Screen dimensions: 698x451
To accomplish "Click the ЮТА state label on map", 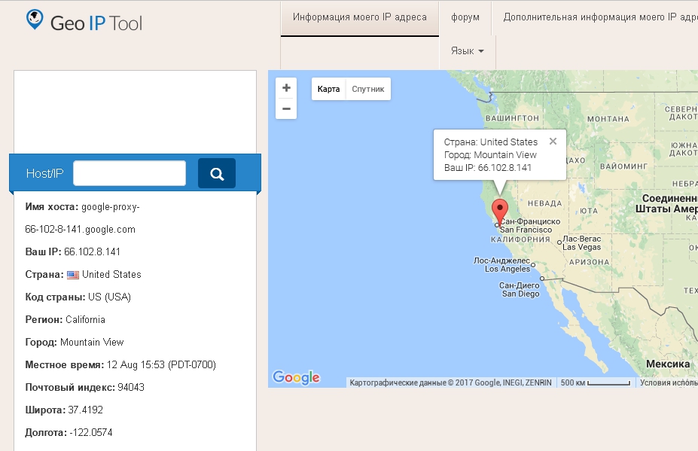I will point(589,211).
